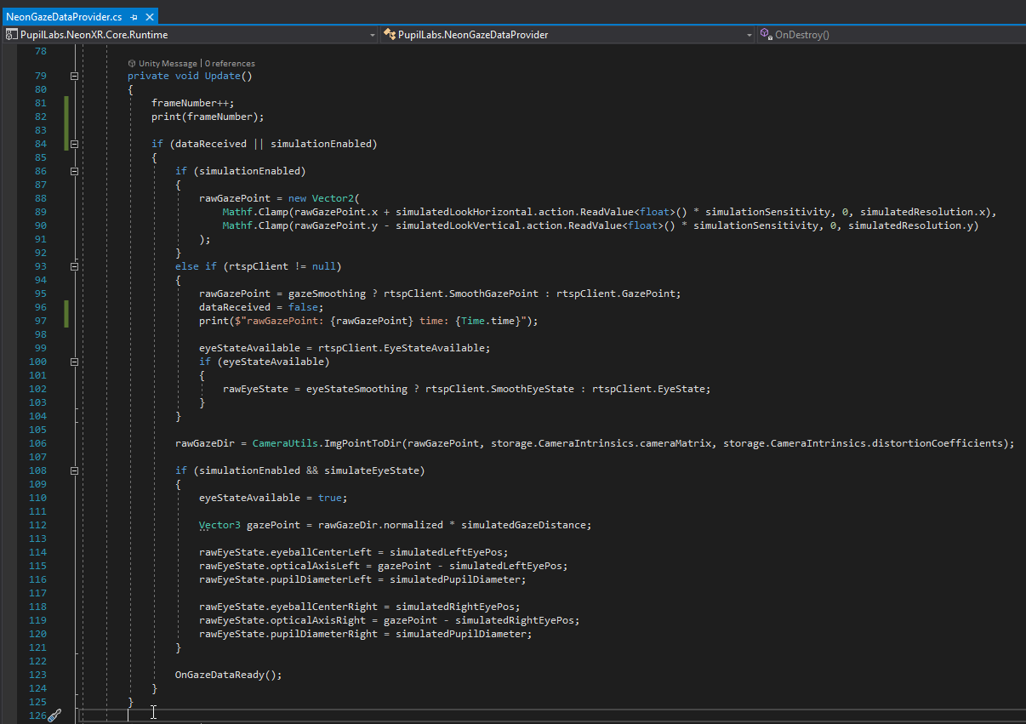This screenshot has width=1026, height=724.
Task: Collapse the simulateEyeState if block at line 108
Action: 74,470
